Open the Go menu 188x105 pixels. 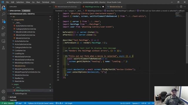[33, 2]
